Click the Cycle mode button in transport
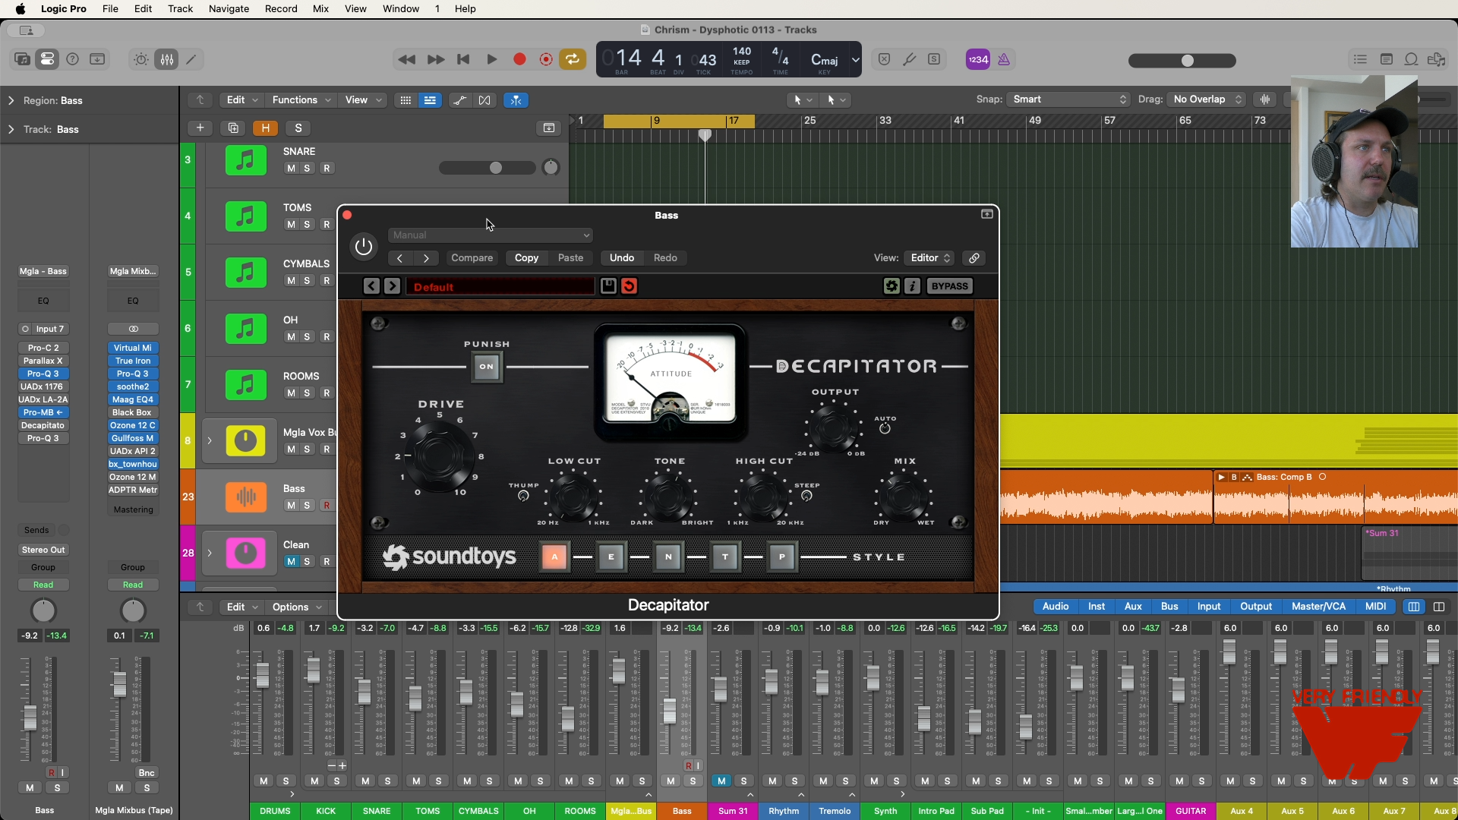The width and height of the screenshot is (1458, 820). coord(573,59)
